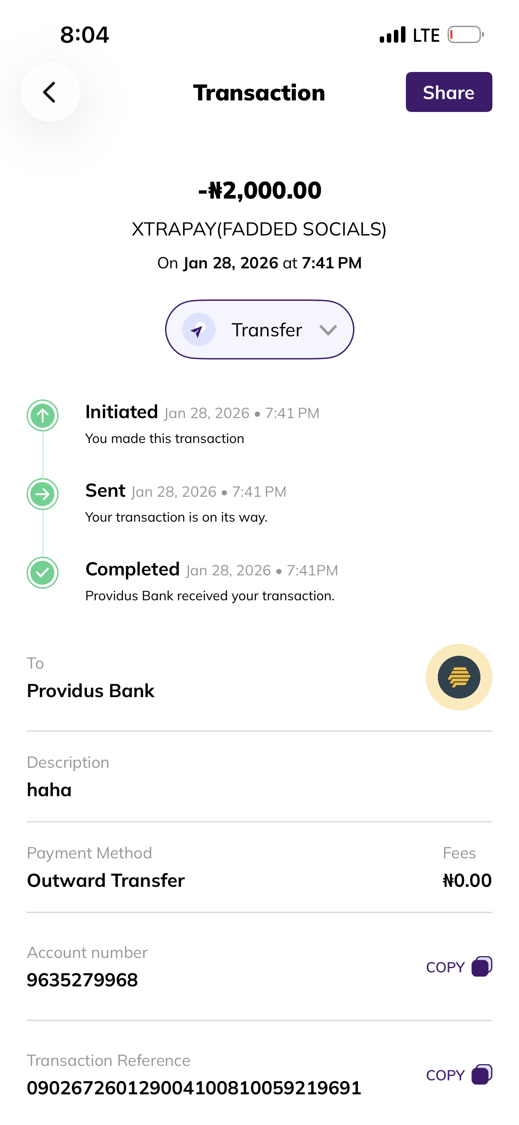Viewport: 519px width, 1125px height.
Task: Tap the Providus Bank recipient name
Action: pyautogui.click(x=91, y=691)
